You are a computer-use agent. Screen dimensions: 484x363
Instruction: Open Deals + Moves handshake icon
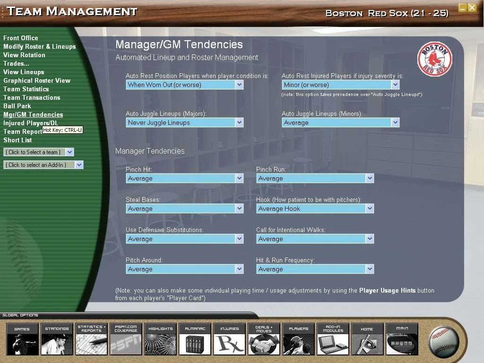coord(264,339)
